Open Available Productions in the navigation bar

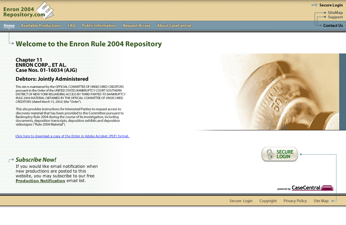coord(41,26)
